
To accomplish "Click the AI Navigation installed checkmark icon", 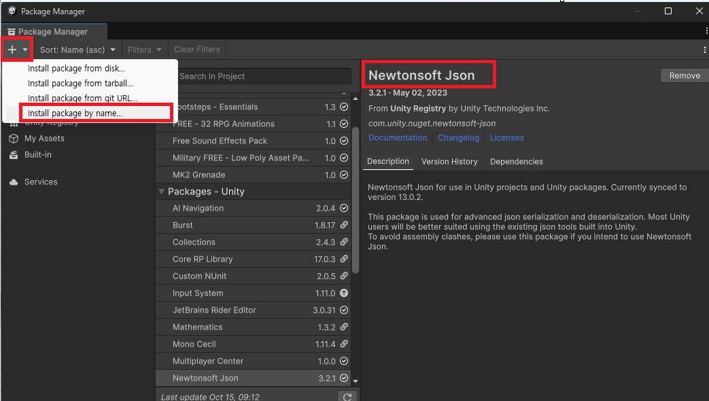I will pyautogui.click(x=344, y=208).
